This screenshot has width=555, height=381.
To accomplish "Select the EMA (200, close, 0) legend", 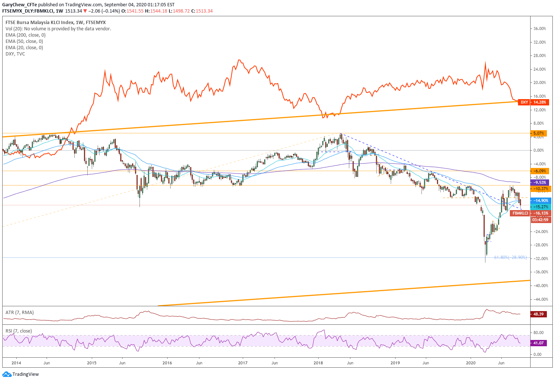I will pyautogui.click(x=26, y=35).
